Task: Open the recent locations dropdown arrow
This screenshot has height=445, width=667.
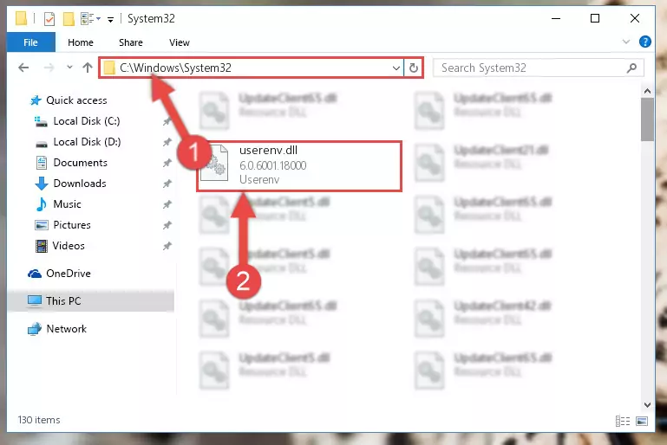Action: (x=69, y=67)
